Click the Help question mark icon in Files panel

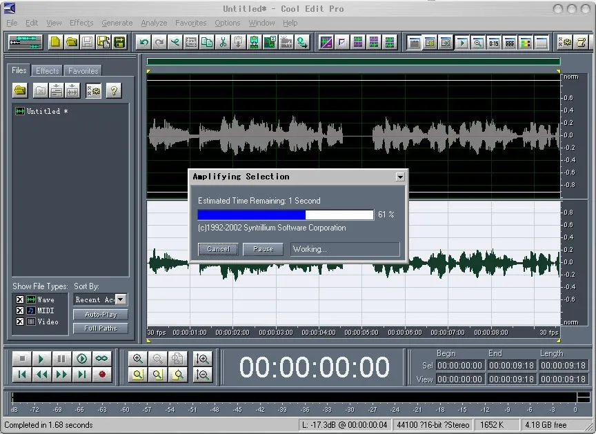114,91
